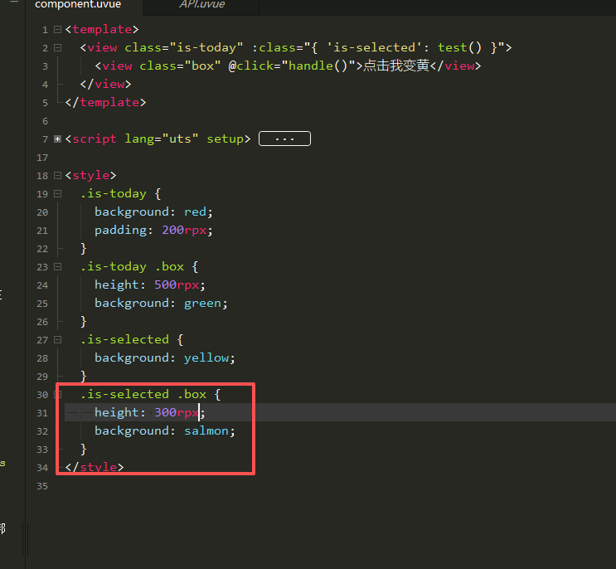
Task: Click the ellipsis box after script setup
Action: click(x=284, y=139)
